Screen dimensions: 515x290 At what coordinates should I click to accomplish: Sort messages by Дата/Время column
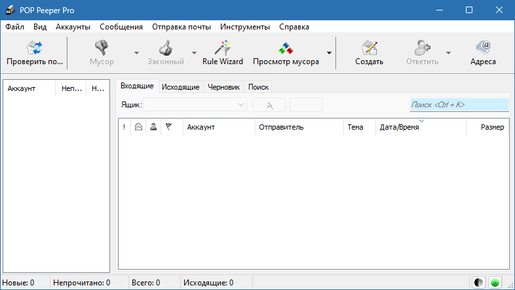[421, 127]
